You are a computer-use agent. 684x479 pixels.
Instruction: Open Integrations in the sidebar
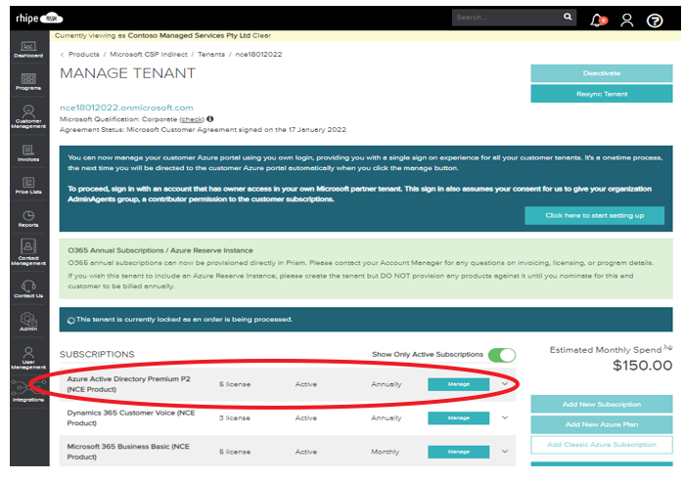28,391
